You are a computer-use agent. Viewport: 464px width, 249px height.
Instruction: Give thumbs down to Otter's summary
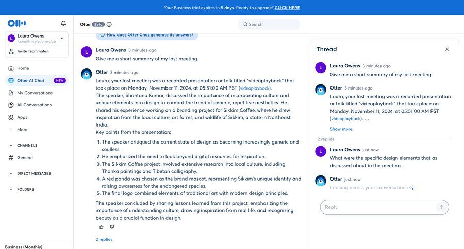[112, 227]
